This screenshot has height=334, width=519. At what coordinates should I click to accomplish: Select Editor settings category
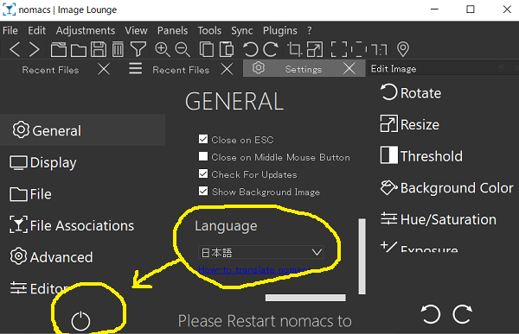tap(39, 288)
